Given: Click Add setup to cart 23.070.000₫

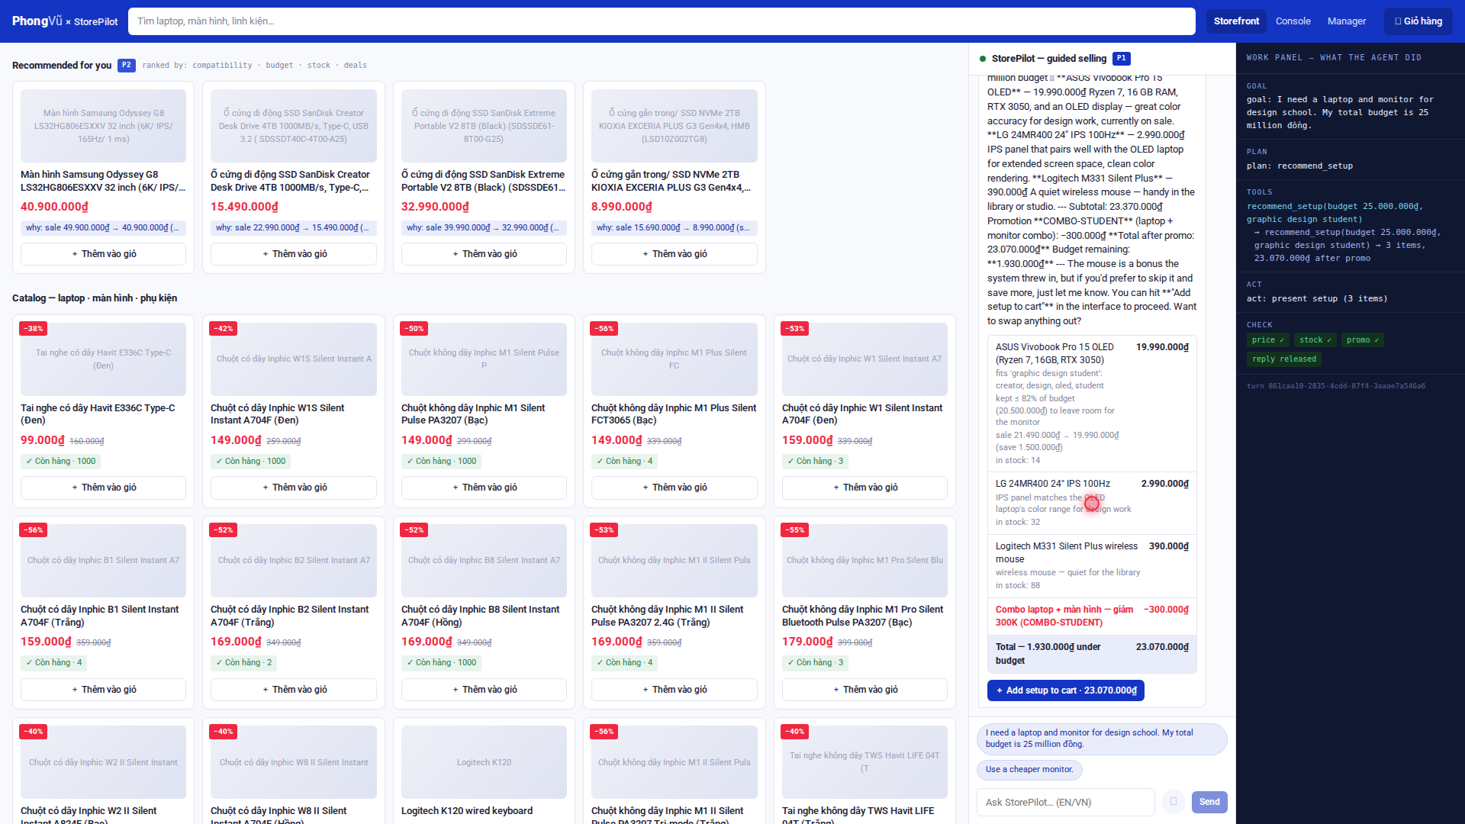Looking at the screenshot, I should [x=1066, y=690].
